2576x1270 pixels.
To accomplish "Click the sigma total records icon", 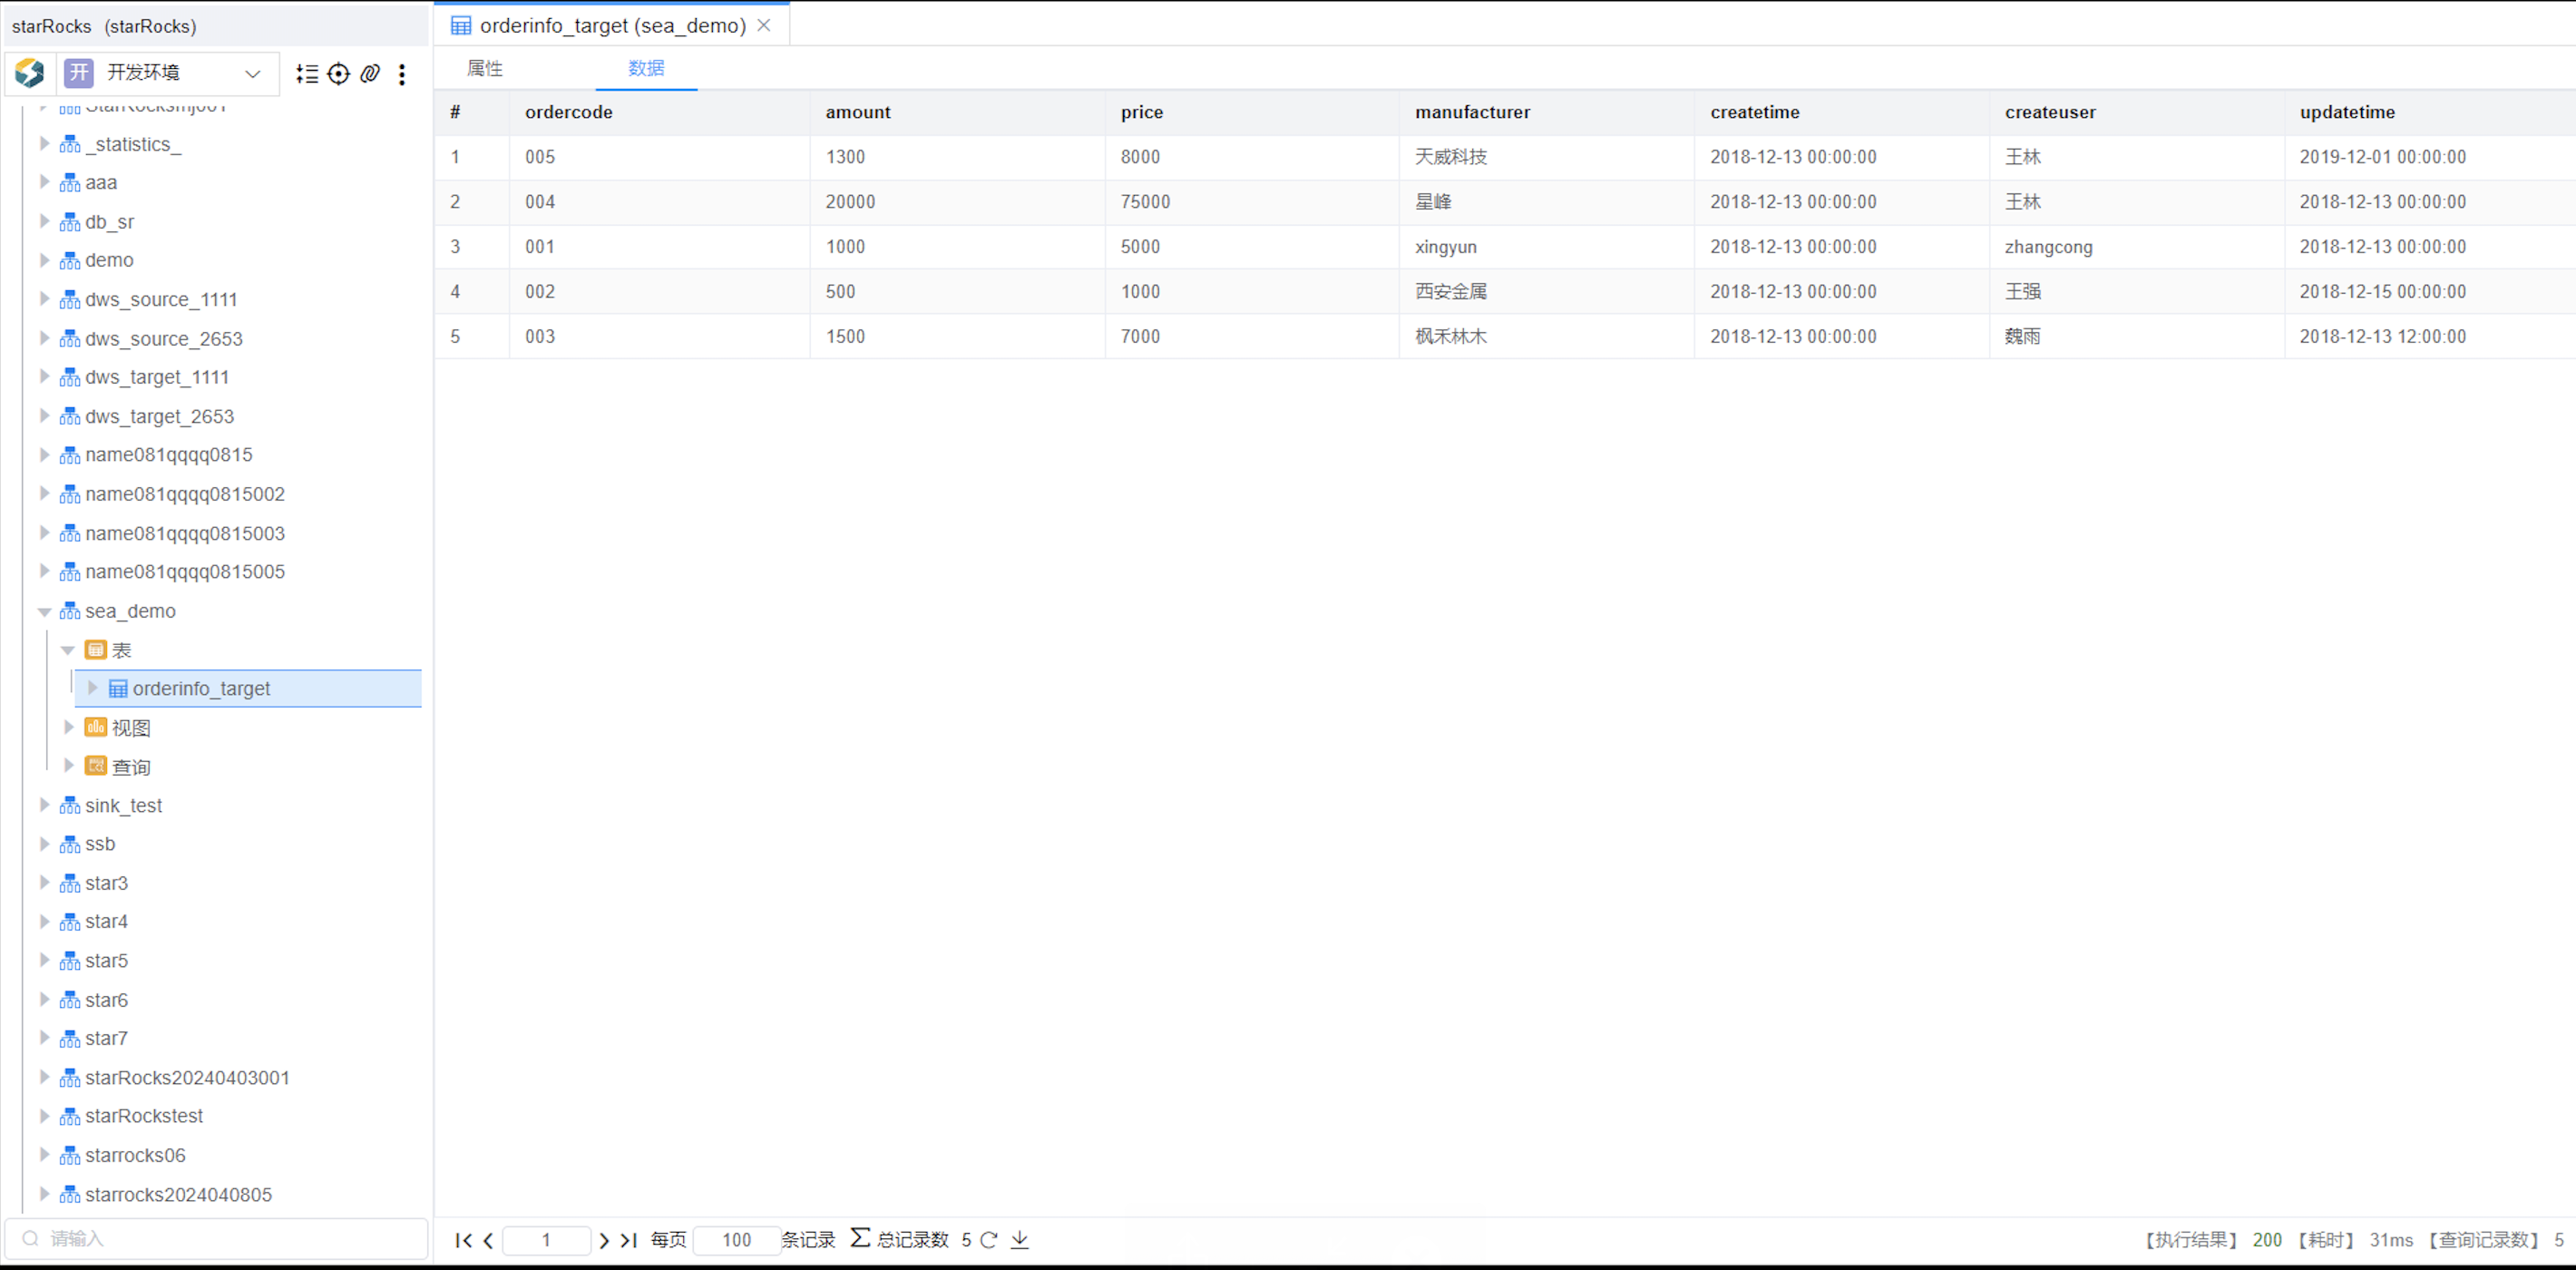I will tap(859, 1238).
